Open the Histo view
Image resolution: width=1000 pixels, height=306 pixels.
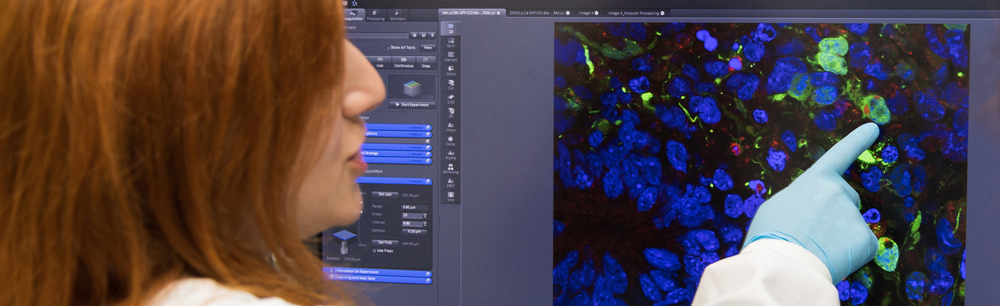click(x=451, y=127)
